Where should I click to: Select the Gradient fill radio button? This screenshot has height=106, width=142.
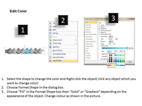click(99, 29)
